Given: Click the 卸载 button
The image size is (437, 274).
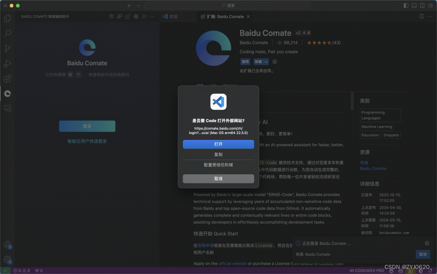Looking at the screenshot, I should 259,62.
